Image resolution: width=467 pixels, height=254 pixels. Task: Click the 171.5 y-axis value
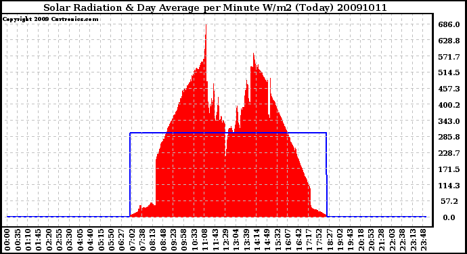(x=449, y=169)
